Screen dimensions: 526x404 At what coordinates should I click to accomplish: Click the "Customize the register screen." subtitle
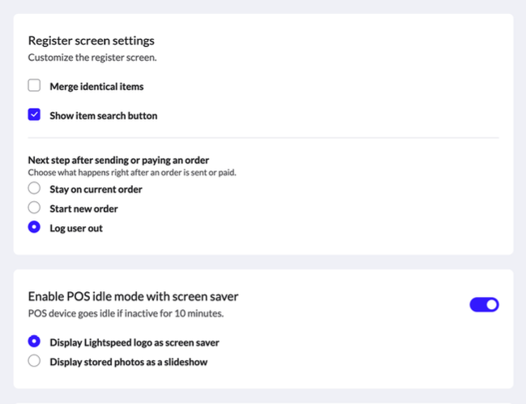pyautogui.click(x=92, y=58)
